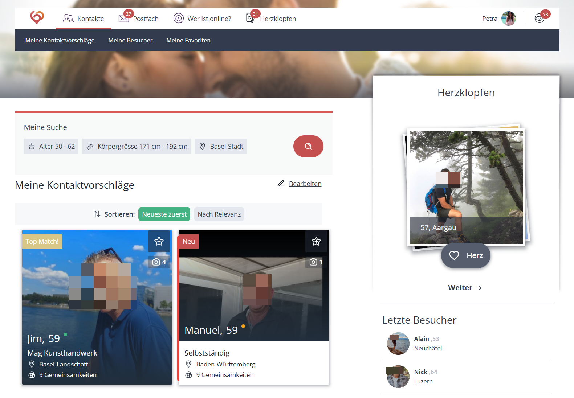Click Jim's 9 Gemeinsamkeiten text

click(68, 375)
